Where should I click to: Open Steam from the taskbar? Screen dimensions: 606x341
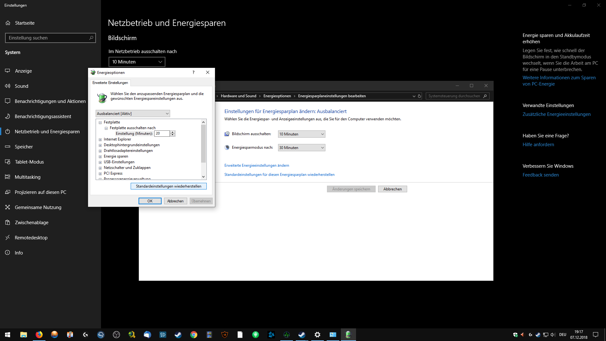[178, 335]
